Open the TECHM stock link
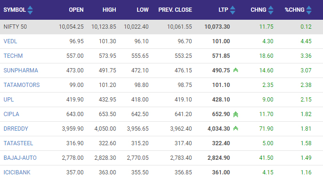 click(13, 56)
